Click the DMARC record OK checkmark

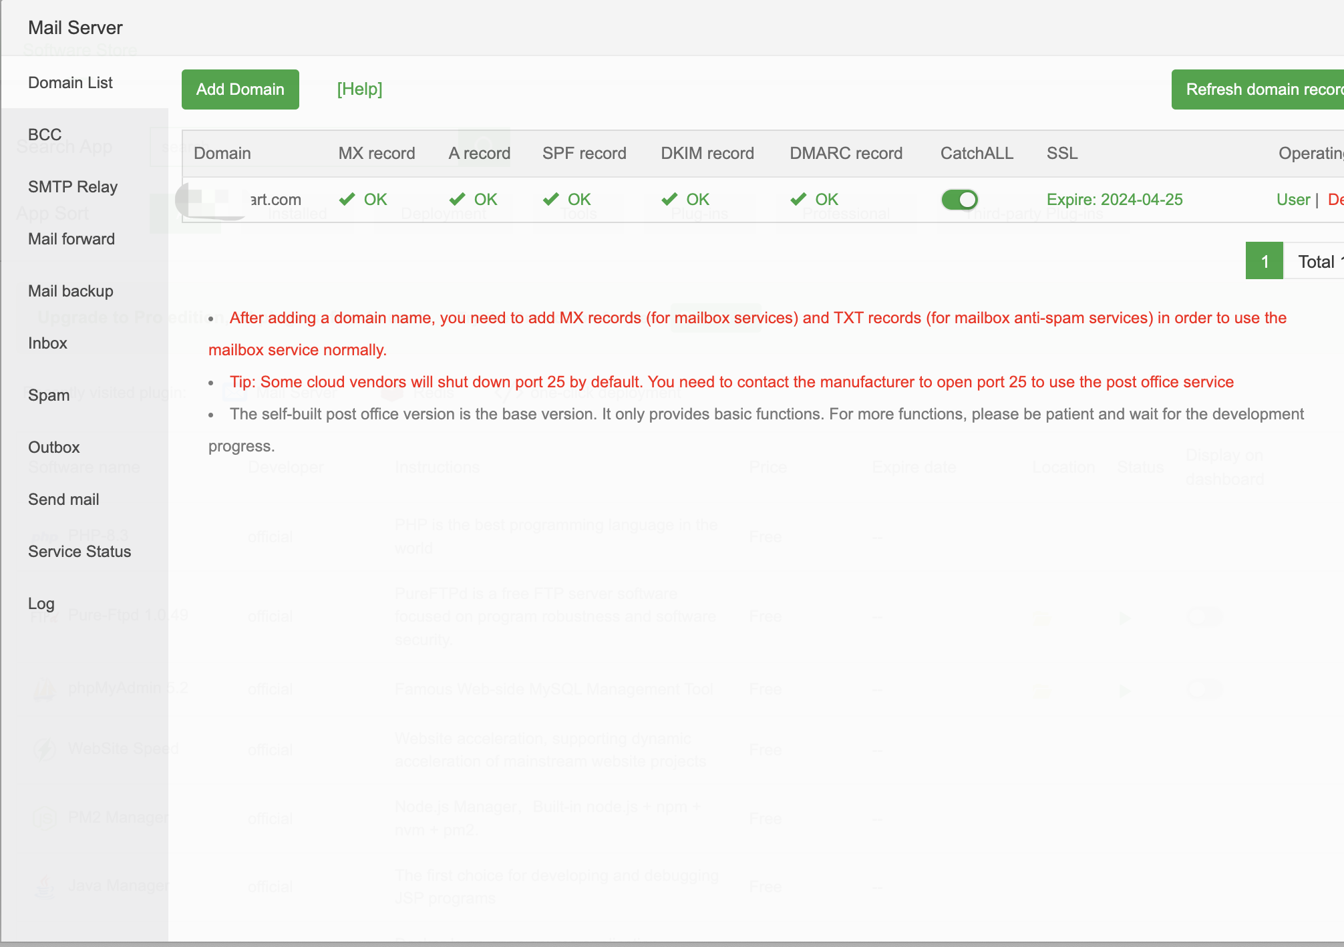pos(798,199)
